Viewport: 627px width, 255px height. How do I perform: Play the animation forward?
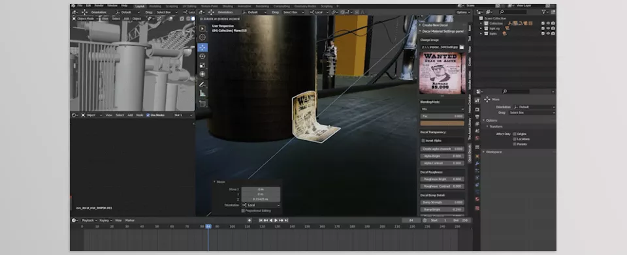coord(276,220)
